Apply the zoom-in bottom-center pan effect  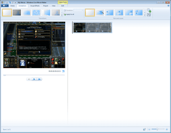tap(119, 13)
